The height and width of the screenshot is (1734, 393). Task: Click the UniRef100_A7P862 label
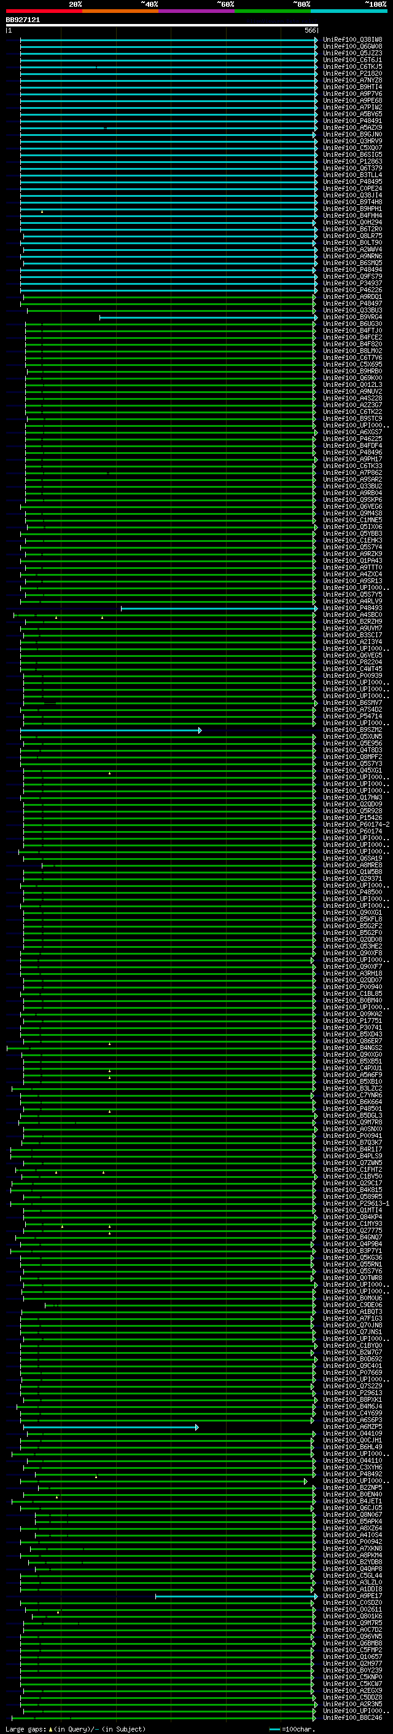[x=352, y=472]
